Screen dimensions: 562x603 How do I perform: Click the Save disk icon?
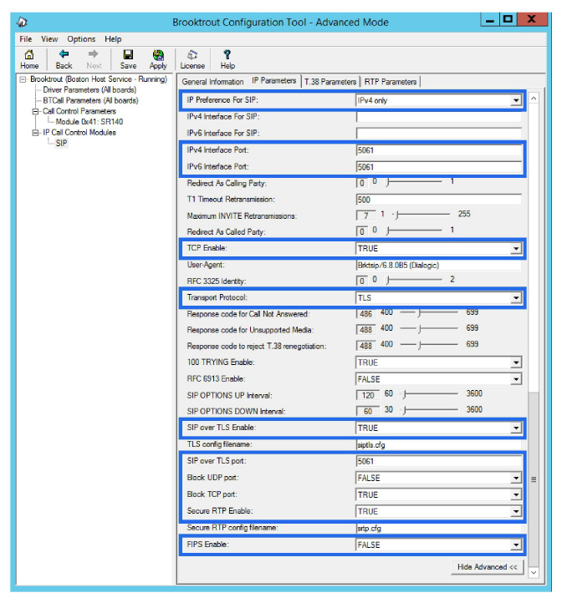pyautogui.click(x=128, y=58)
